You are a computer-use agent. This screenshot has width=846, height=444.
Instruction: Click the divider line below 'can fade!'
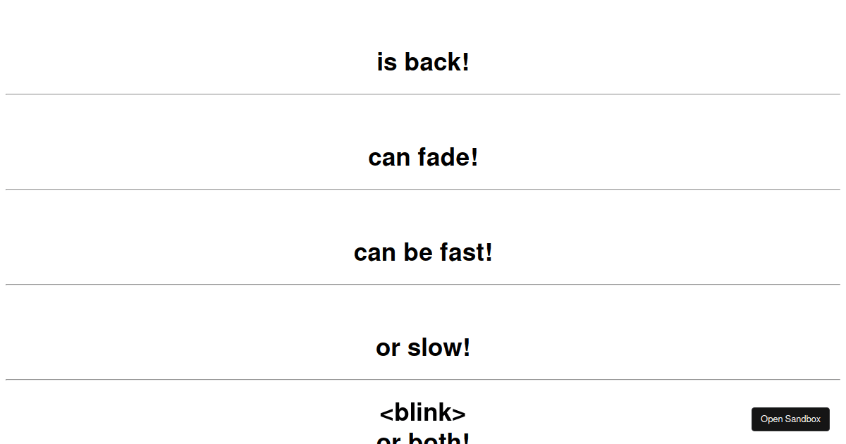pyautogui.click(x=422, y=189)
